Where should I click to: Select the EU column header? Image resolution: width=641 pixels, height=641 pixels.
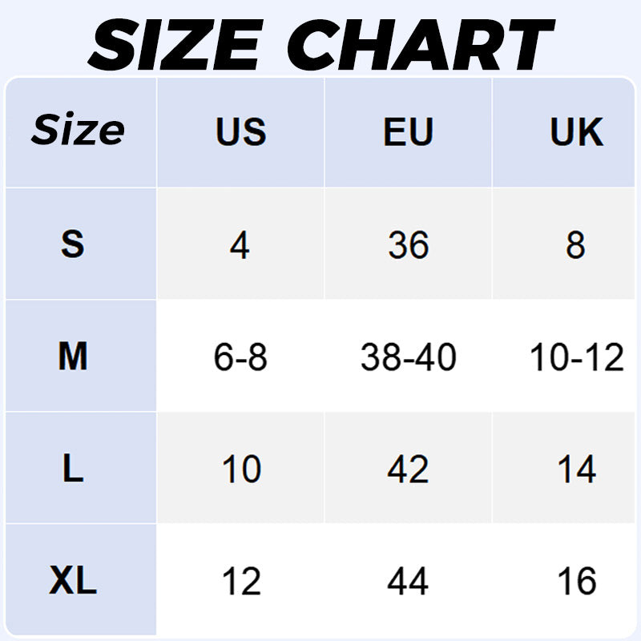[408, 132]
